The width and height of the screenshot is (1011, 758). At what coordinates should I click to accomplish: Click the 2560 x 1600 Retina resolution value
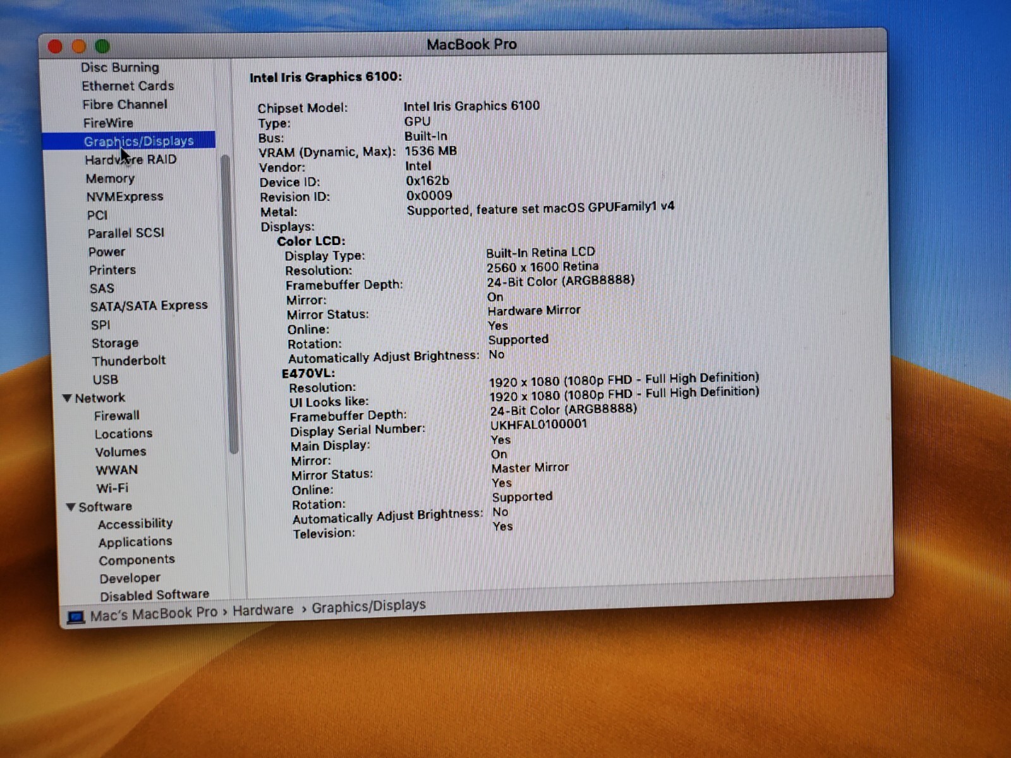(x=543, y=267)
